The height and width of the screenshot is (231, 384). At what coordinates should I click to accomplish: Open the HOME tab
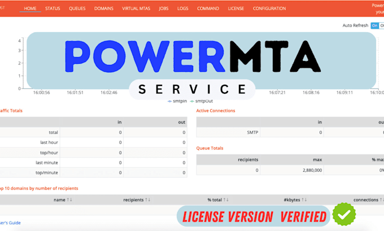click(x=30, y=8)
